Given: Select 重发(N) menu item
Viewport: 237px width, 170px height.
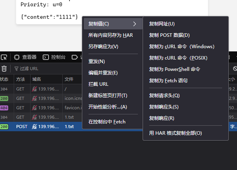Looking at the screenshot, I should 113,61.
